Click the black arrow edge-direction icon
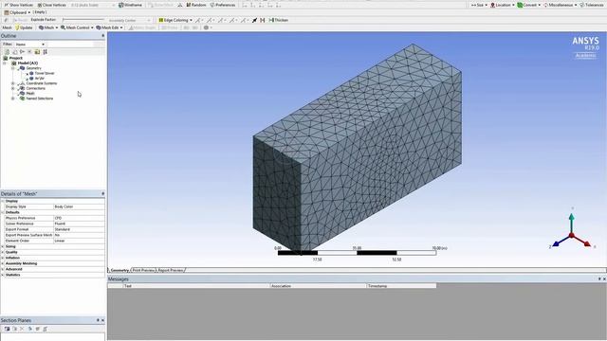This screenshot has width=607, height=341. tap(254, 20)
